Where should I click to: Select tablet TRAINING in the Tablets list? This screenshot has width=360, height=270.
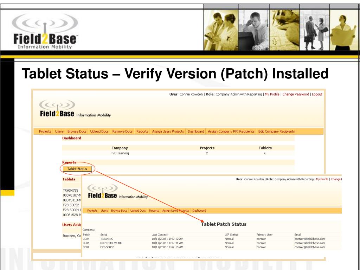70,190
